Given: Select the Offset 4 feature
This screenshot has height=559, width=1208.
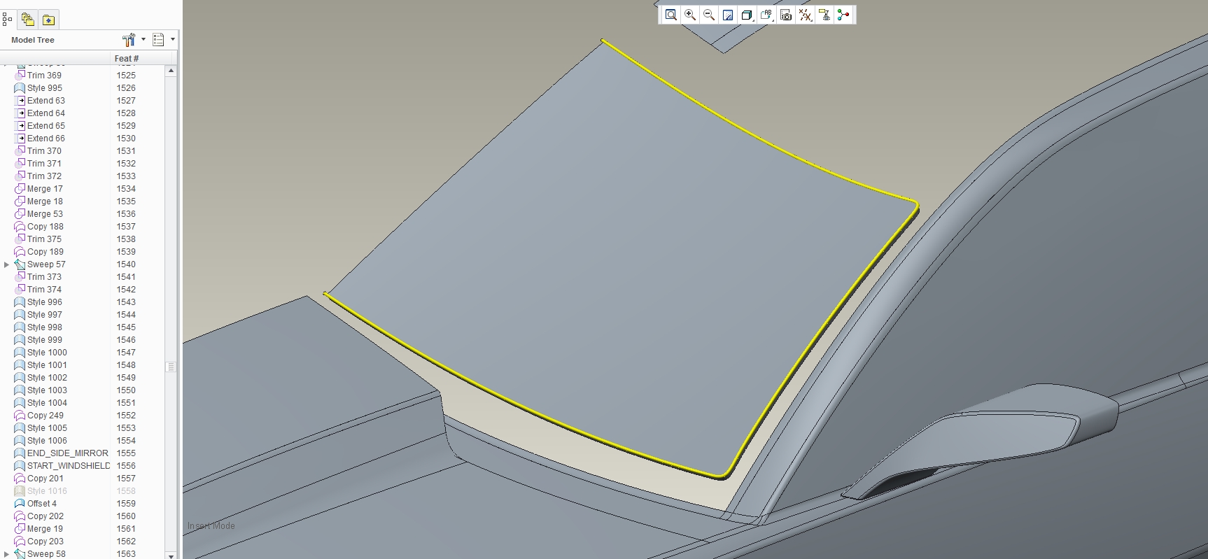Looking at the screenshot, I should (42, 504).
